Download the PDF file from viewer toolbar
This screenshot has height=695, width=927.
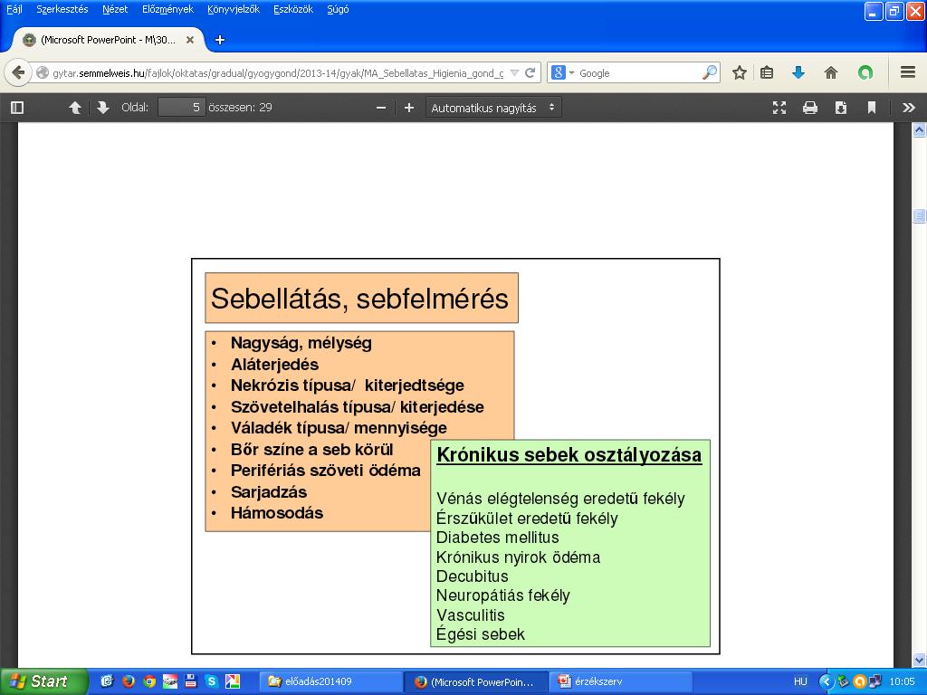click(841, 108)
